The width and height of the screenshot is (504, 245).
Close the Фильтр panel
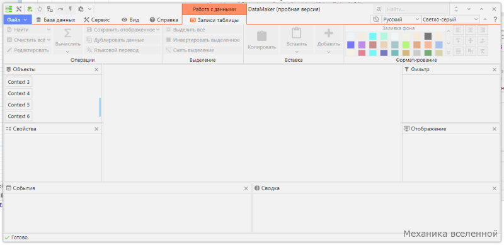[x=495, y=69]
